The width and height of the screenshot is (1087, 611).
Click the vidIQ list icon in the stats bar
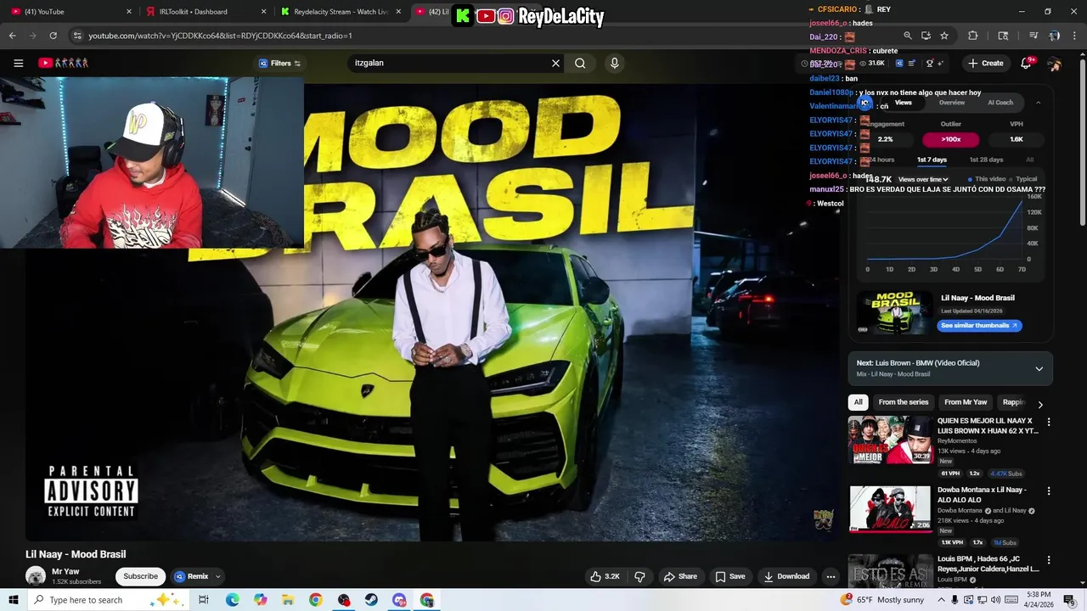pyautogui.click(x=912, y=63)
